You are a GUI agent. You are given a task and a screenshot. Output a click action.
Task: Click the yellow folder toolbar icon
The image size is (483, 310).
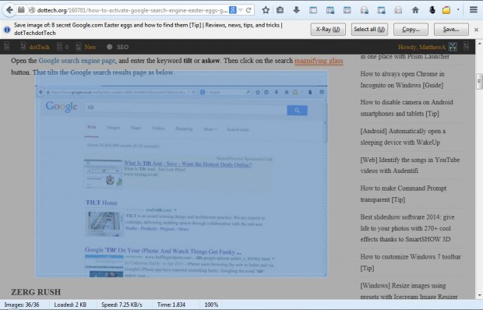[446, 10]
